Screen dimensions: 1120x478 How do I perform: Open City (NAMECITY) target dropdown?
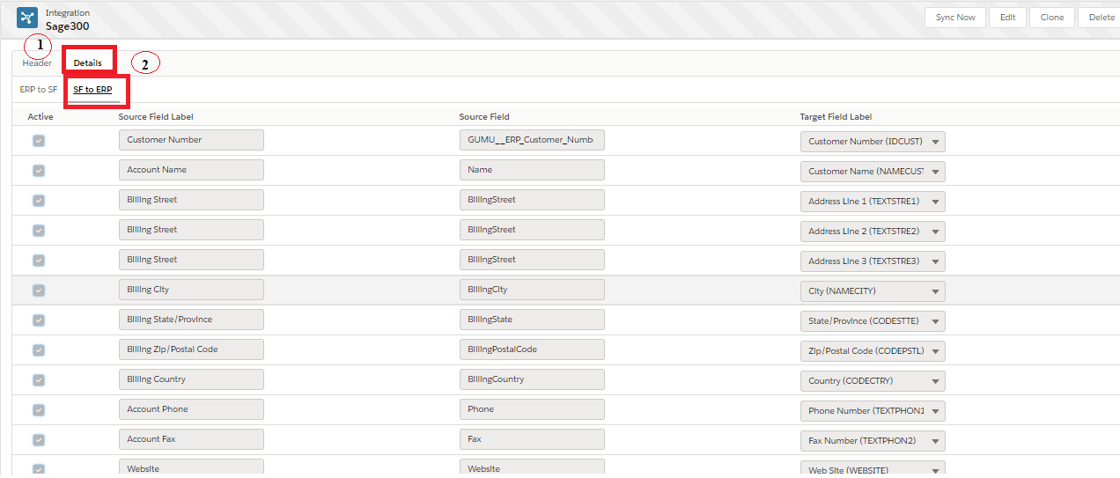click(873, 291)
